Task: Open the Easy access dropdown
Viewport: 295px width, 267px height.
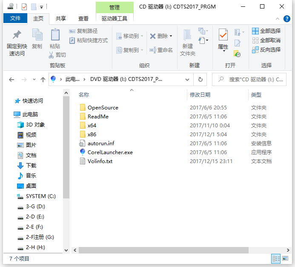Action: tap(203, 40)
